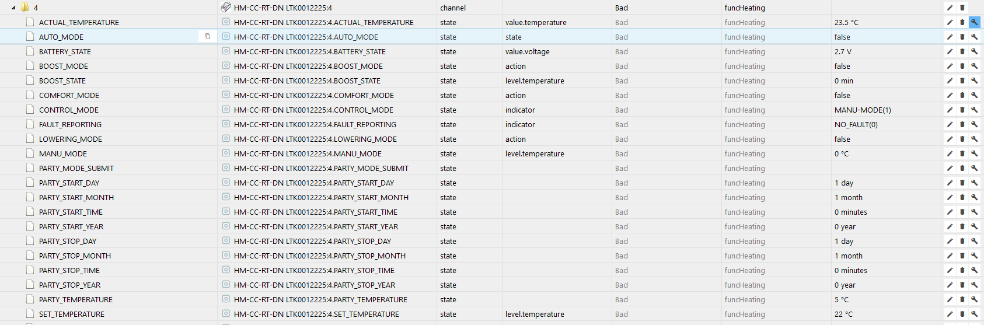Open the wrench settings for LOWERING_MODE

974,139
